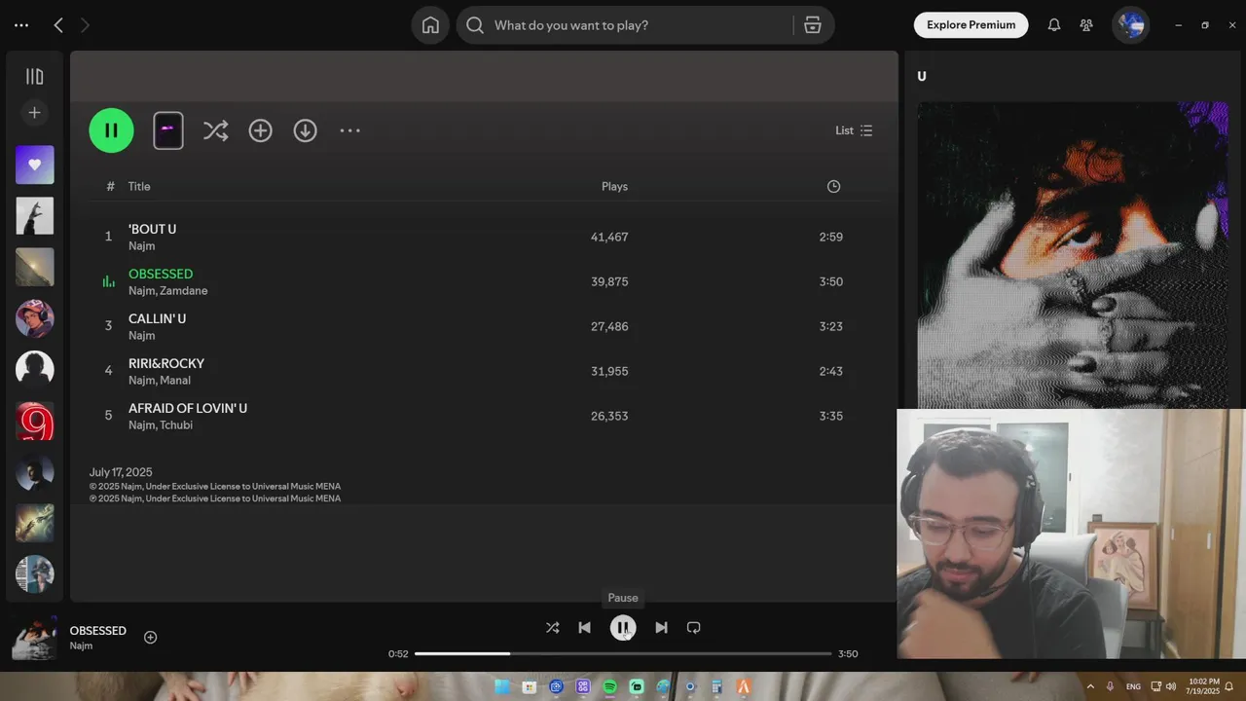The height and width of the screenshot is (701, 1246).
Task: Open artist Manal from RIRI&ROCKY row
Action: [x=175, y=381]
